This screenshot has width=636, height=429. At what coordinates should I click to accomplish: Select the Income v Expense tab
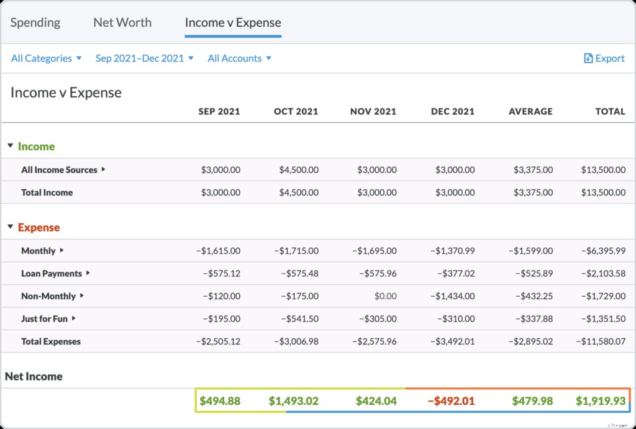click(233, 22)
